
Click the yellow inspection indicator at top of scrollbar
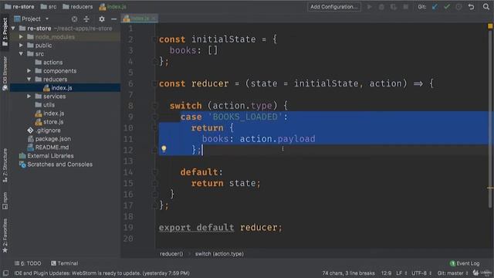[x=490, y=26]
